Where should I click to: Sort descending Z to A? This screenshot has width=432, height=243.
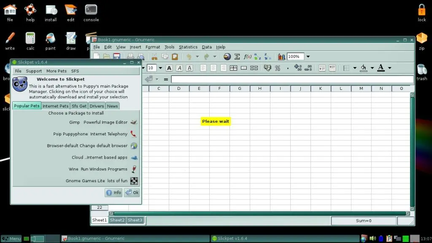tap(267, 57)
